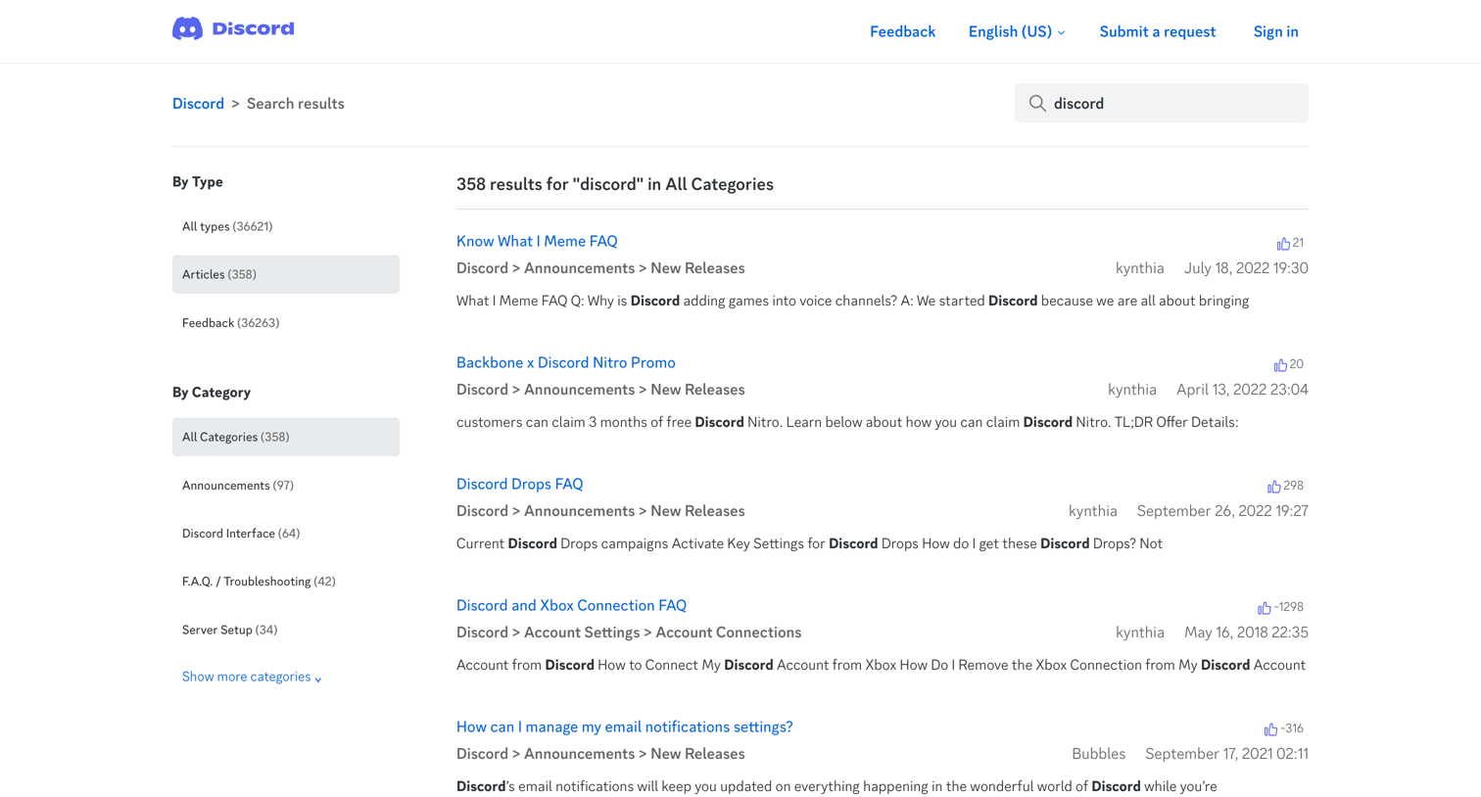Filter by Server Setup (34) category
Viewport: 1481px width, 797px height.
tap(285, 630)
